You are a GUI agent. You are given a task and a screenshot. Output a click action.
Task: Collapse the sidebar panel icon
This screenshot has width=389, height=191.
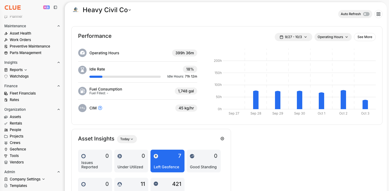pos(55,7)
